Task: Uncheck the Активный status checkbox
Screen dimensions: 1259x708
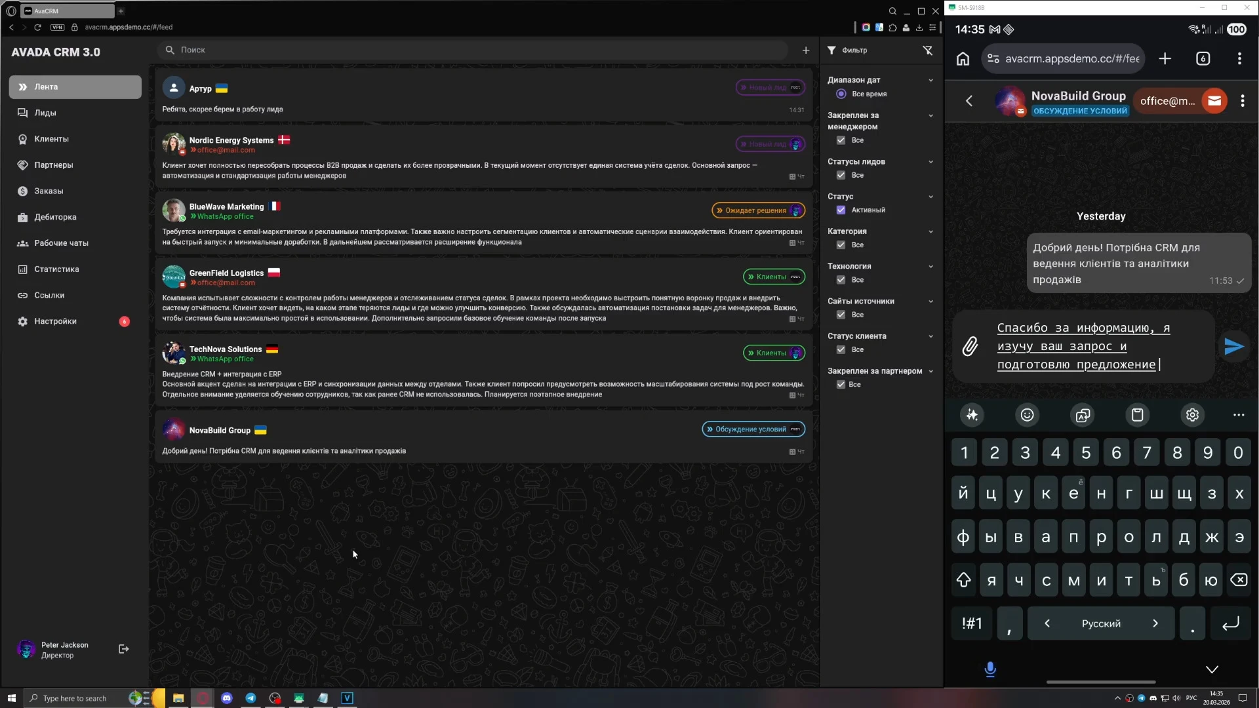Action: (841, 210)
